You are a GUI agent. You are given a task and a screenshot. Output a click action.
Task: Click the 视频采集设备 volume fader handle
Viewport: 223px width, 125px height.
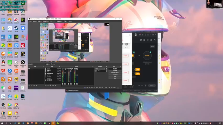pos(71,71)
